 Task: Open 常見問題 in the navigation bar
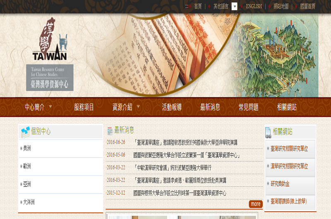tap(249, 107)
